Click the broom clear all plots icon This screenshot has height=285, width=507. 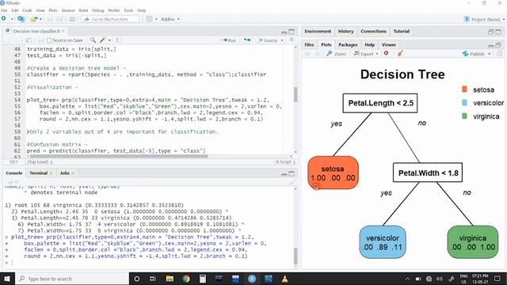(x=400, y=54)
